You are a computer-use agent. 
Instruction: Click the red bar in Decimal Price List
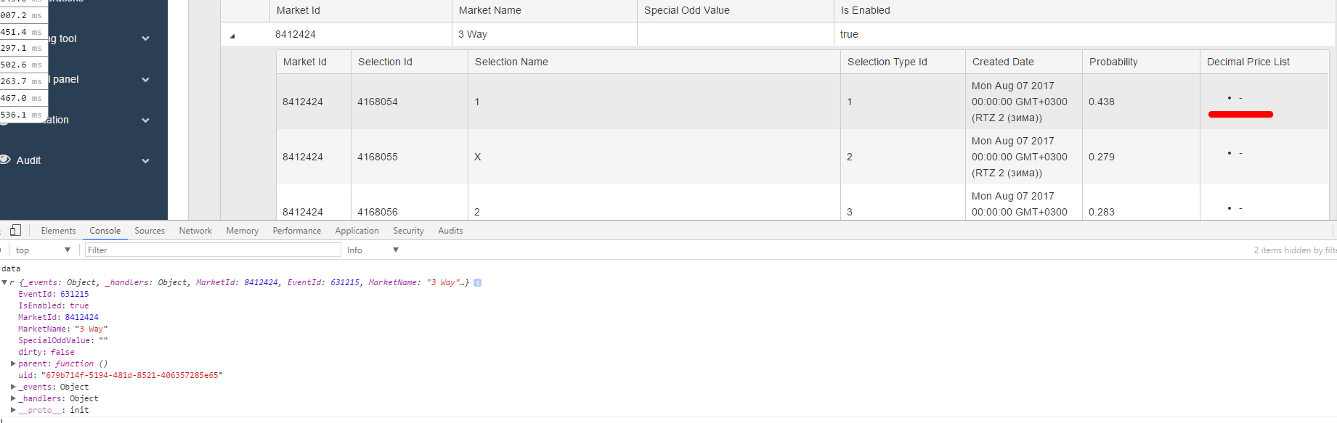tap(1240, 114)
